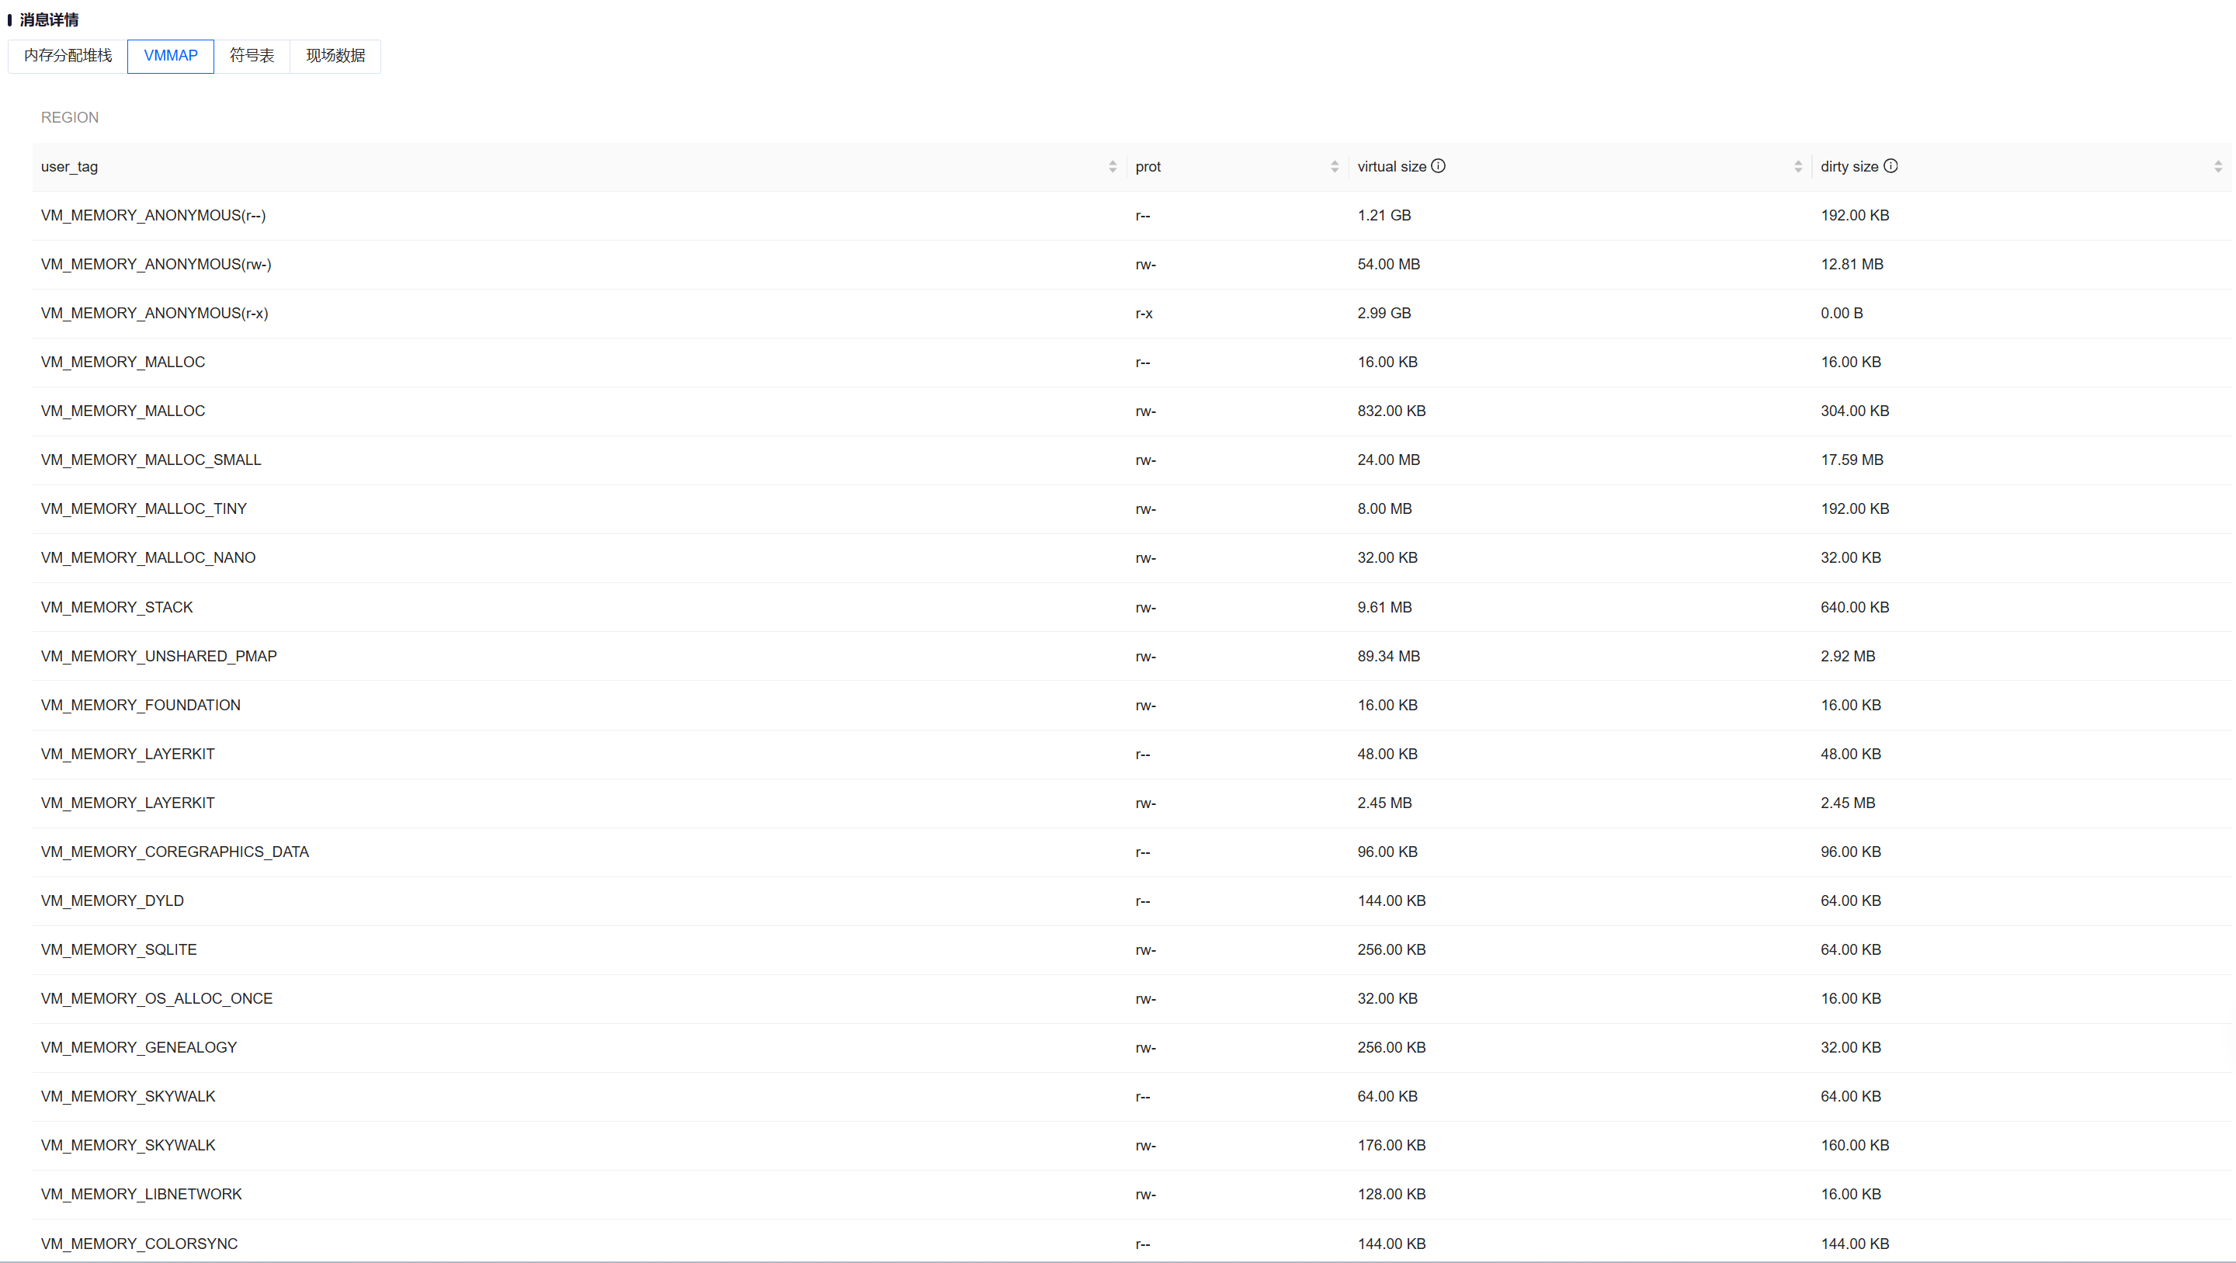Click the user_tag column sort arrows
This screenshot has height=1263, width=2236.
click(x=1112, y=167)
